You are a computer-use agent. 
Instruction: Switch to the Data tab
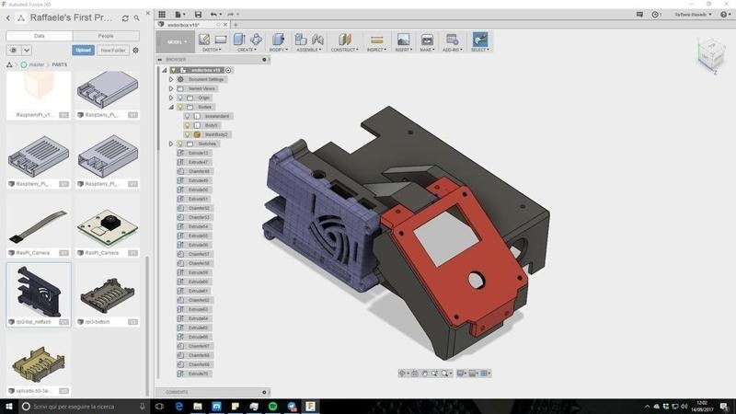[40, 36]
